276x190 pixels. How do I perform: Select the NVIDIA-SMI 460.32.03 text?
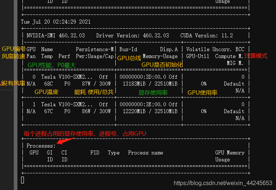point(55,36)
